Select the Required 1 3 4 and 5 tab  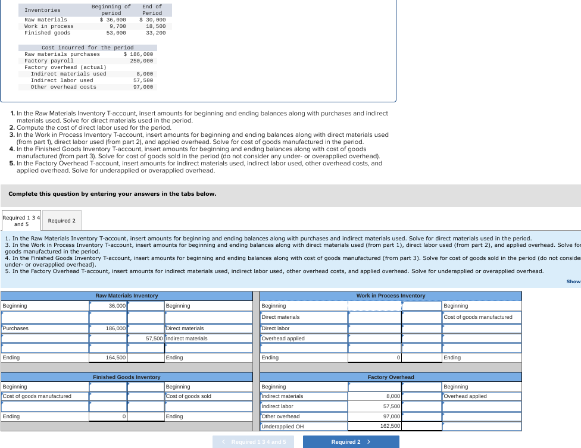(x=21, y=220)
